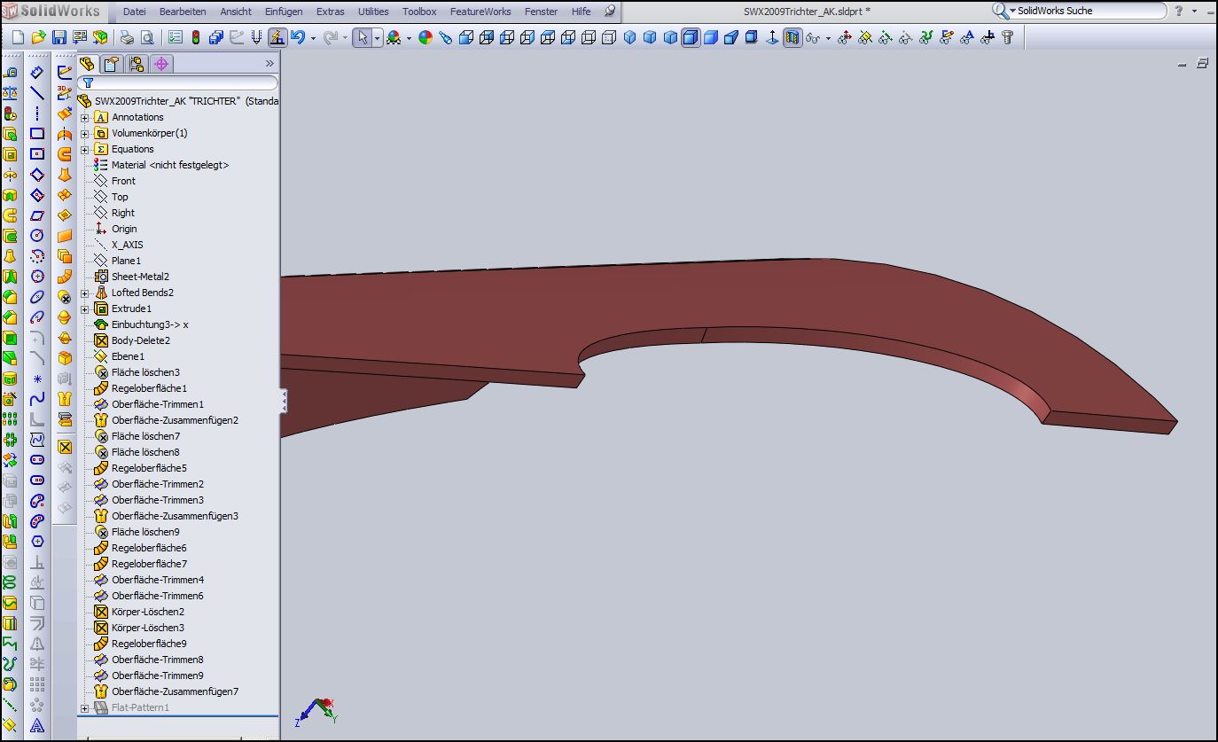Open the Toolbox menu

419,12
